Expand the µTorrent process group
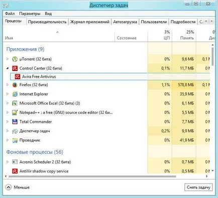This screenshot has width=218, height=198. [8, 59]
